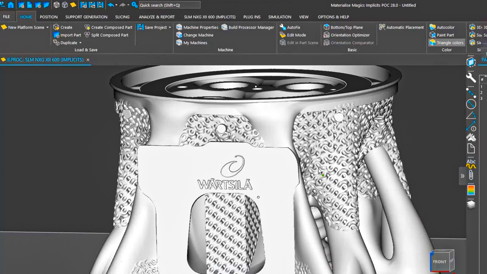Viewport: 487px width, 274px height.
Task: Click the undo arrow icon
Action: point(111,5)
